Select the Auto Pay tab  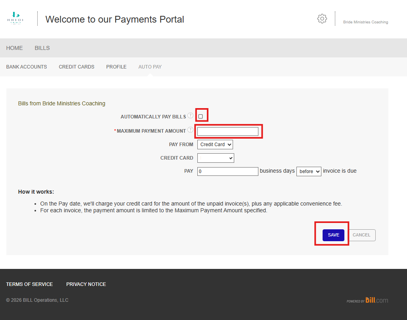click(x=150, y=67)
